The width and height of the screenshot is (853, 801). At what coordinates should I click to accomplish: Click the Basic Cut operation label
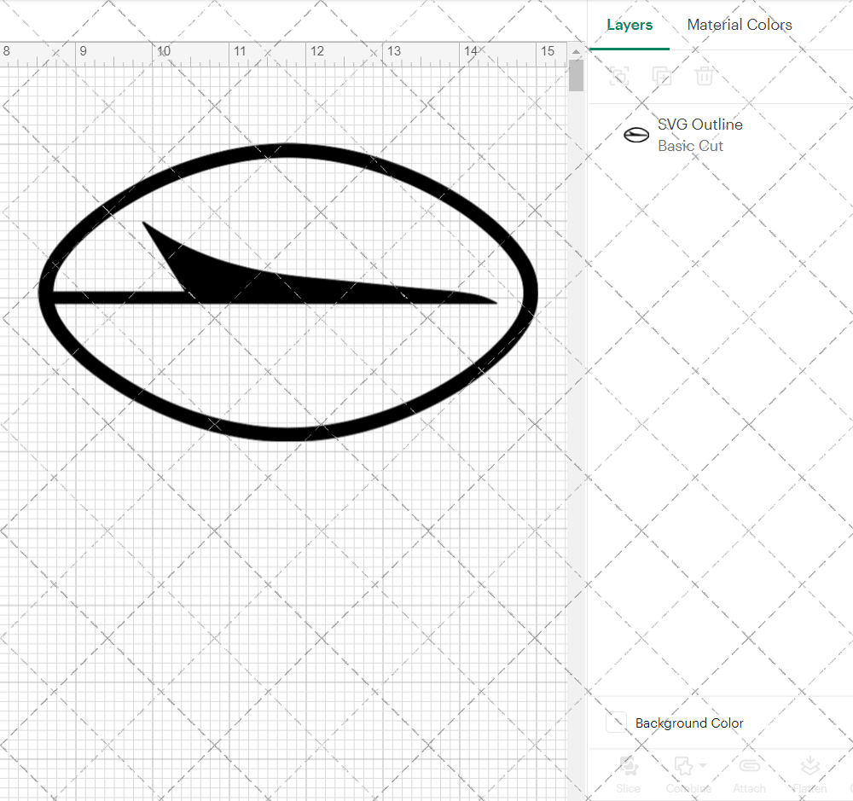point(690,146)
